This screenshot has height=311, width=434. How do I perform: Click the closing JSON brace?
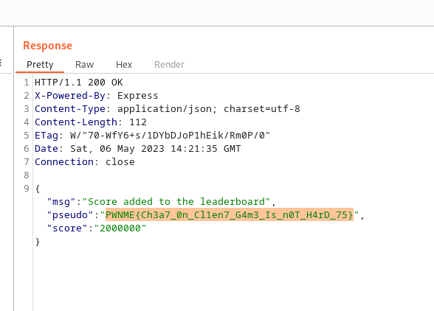[x=38, y=242]
